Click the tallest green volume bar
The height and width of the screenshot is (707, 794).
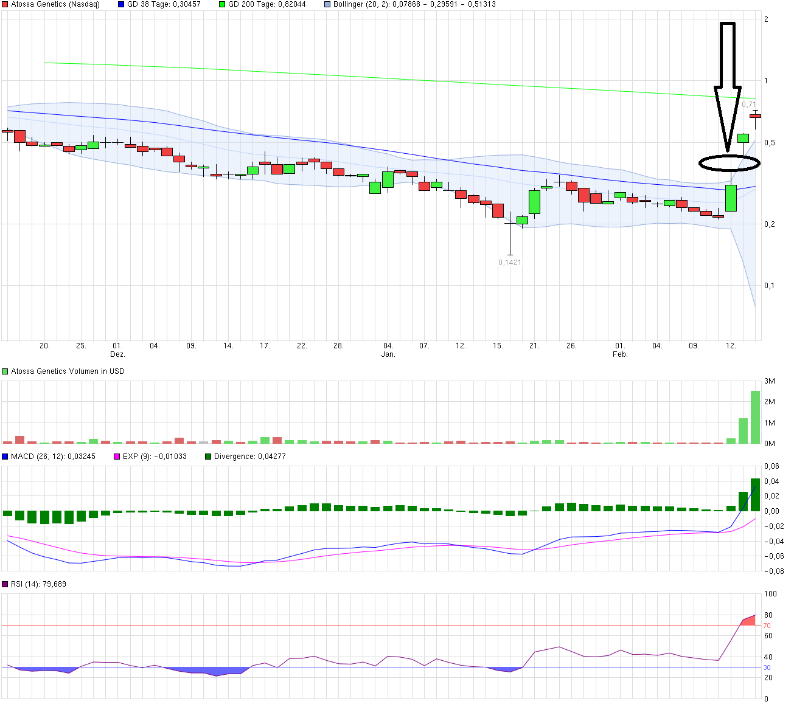[x=755, y=417]
